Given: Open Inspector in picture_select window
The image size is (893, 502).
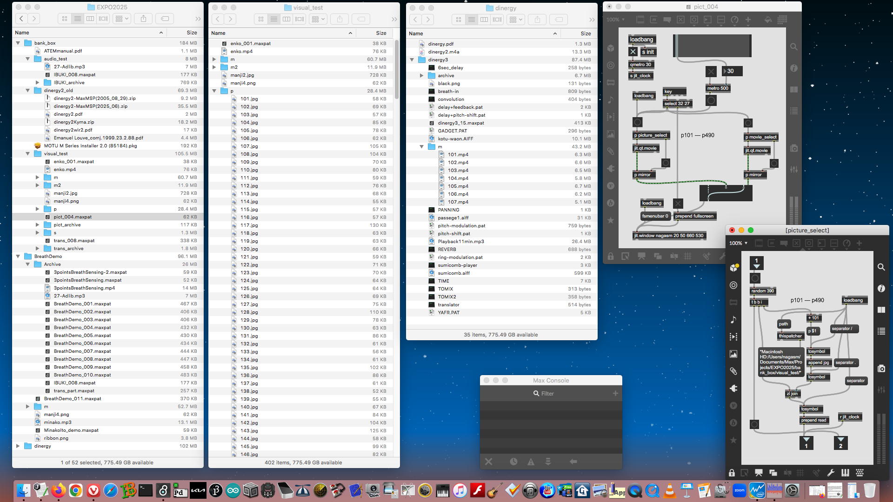Looking at the screenshot, I should tap(881, 288).
